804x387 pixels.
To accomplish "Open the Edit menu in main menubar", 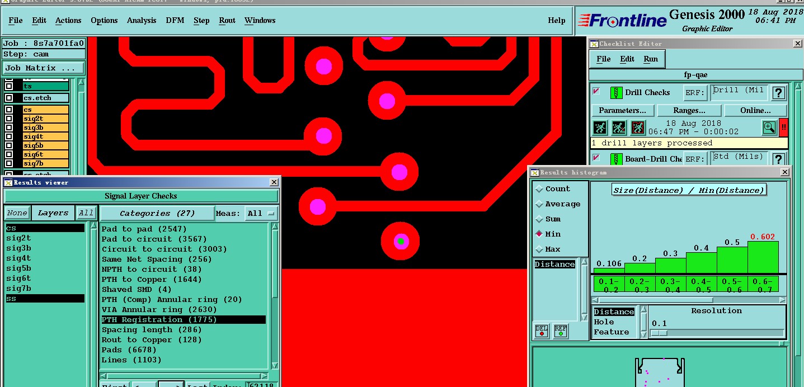I will tap(39, 20).
